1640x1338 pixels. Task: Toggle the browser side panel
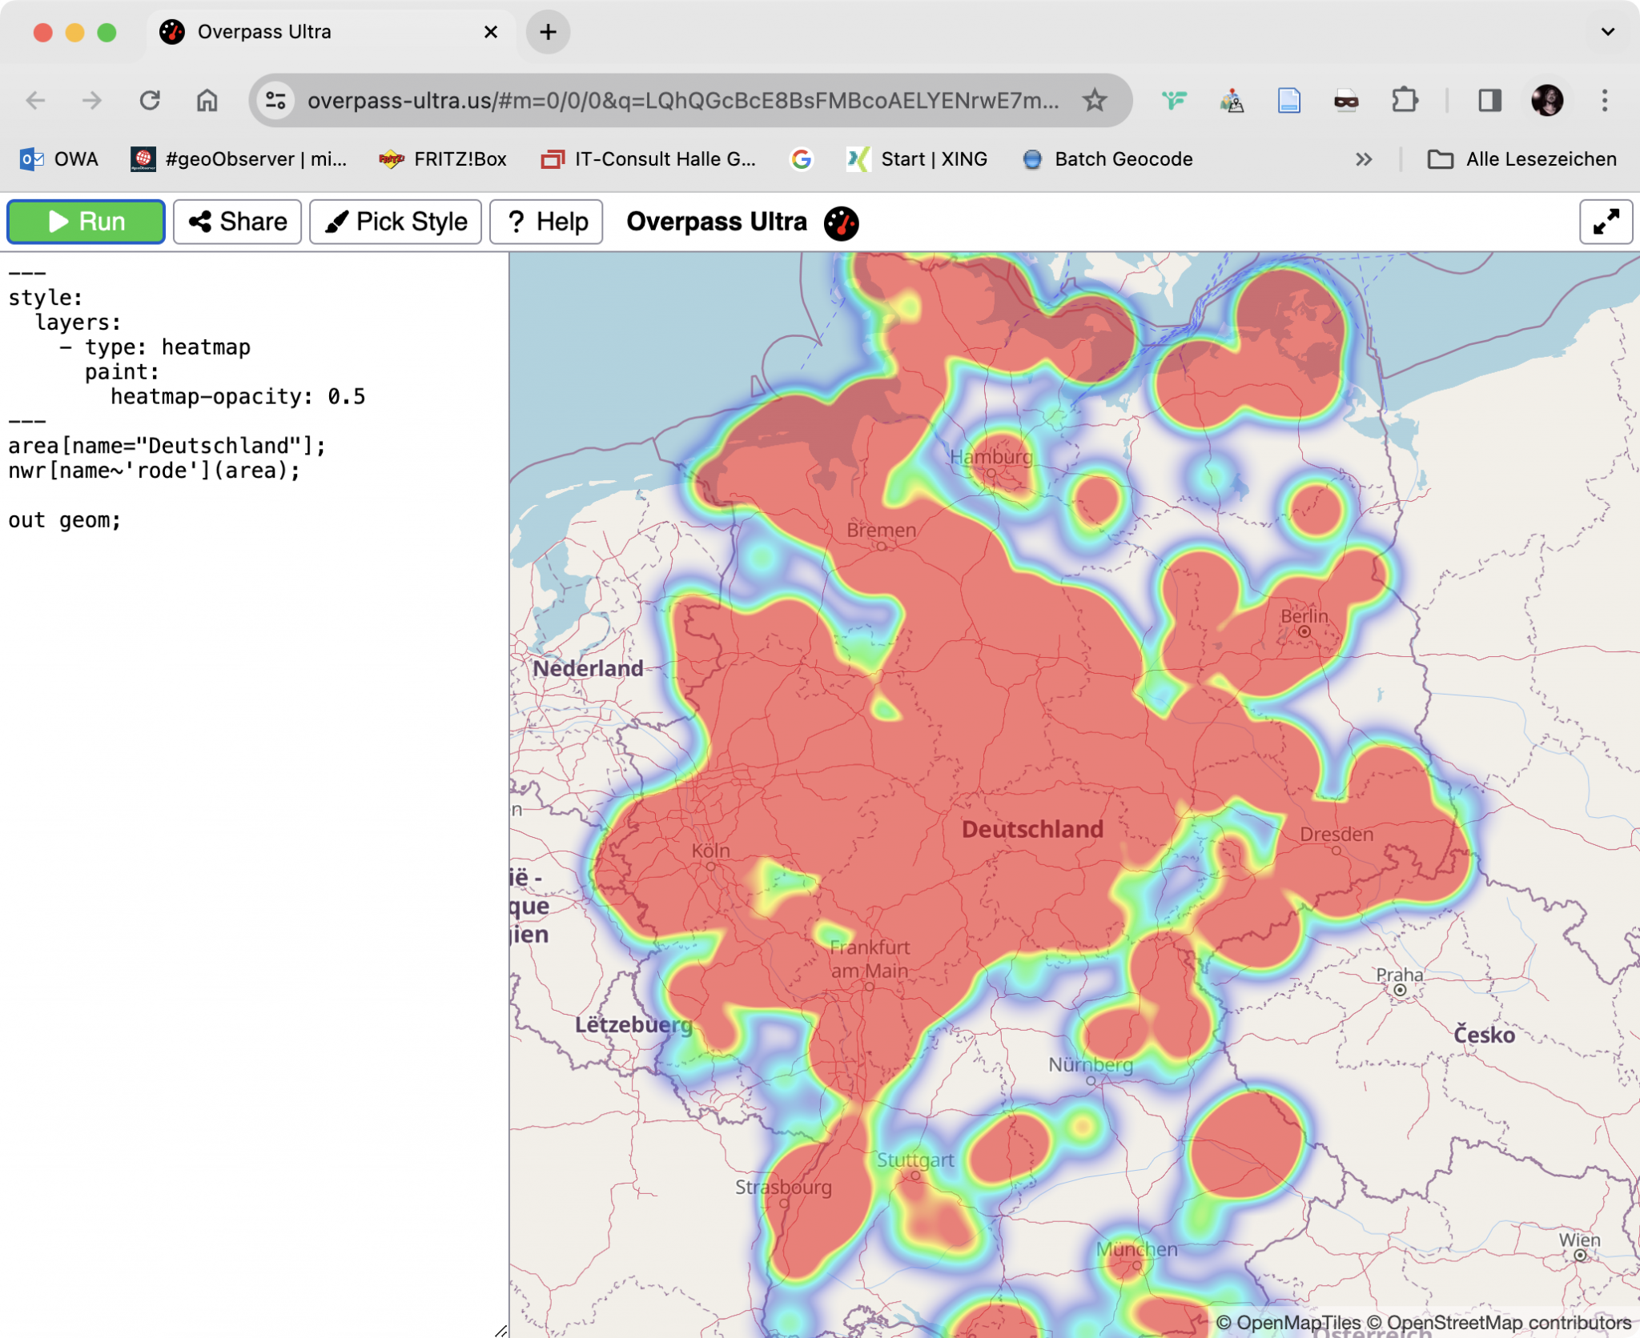pos(1489,100)
